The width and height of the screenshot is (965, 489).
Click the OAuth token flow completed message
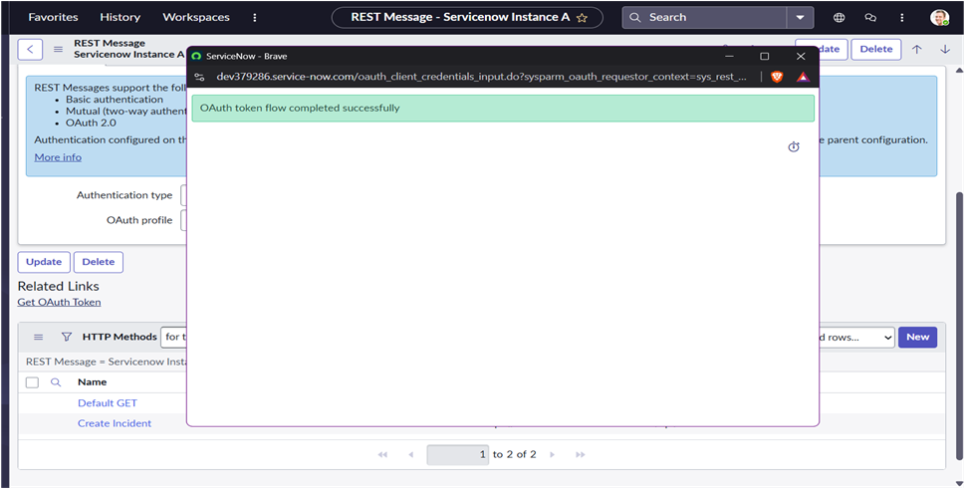coord(503,109)
